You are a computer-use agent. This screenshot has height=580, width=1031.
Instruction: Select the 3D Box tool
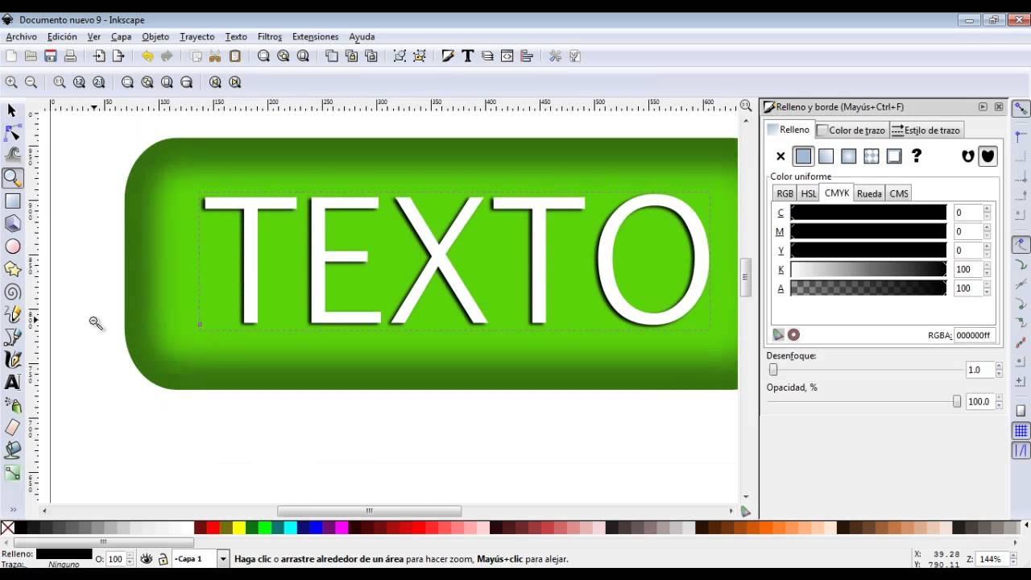[x=12, y=223]
